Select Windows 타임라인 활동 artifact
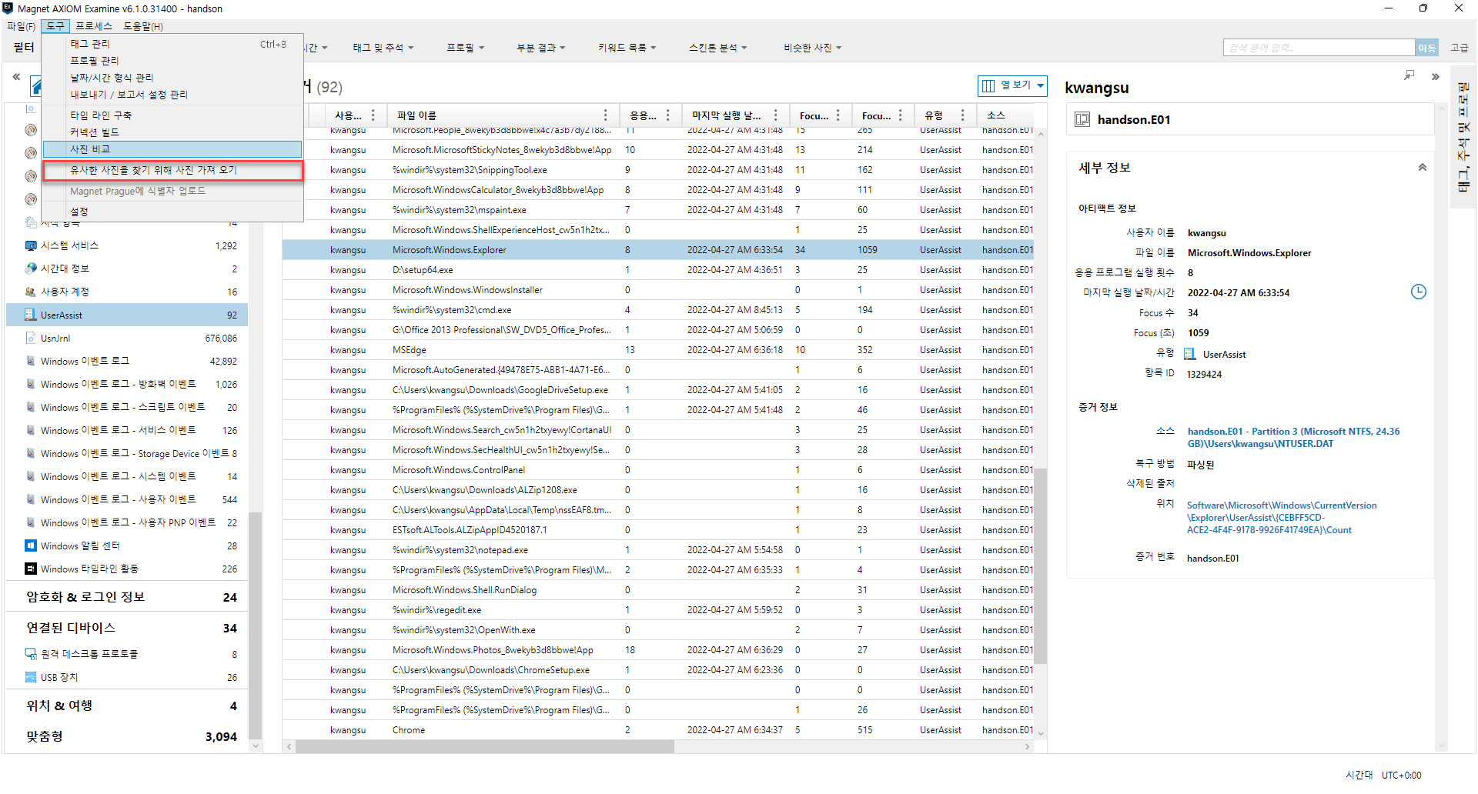The image size is (1478, 794). point(89,569)
